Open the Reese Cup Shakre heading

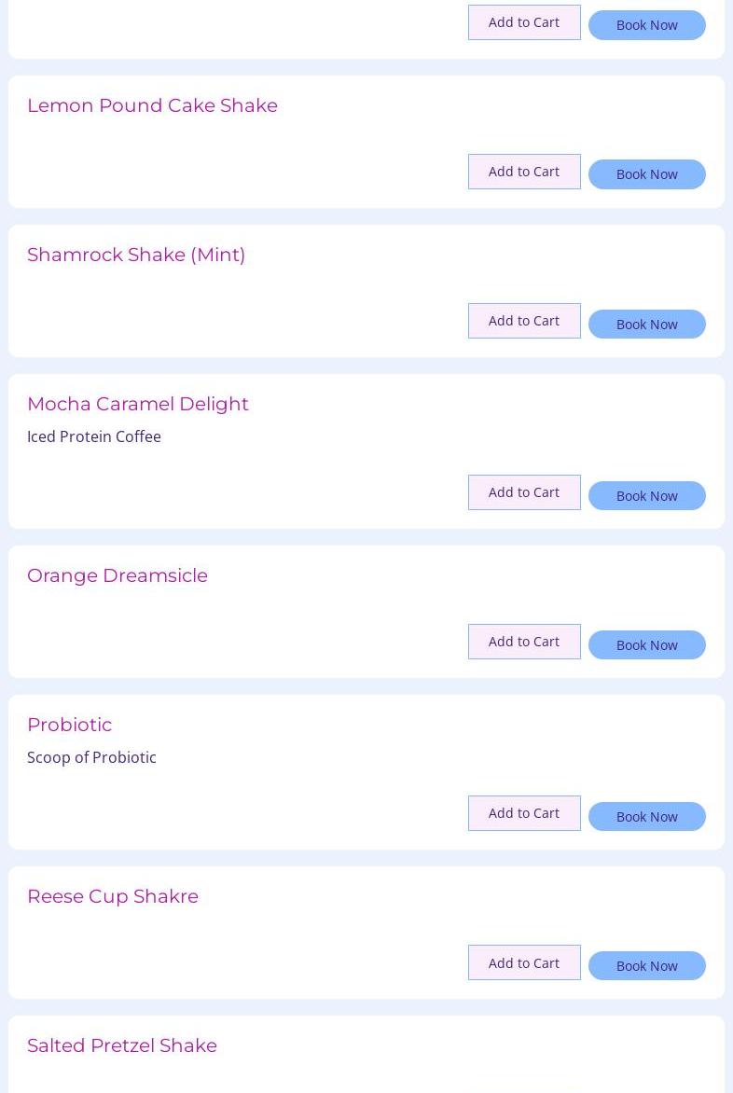[113, 896]
